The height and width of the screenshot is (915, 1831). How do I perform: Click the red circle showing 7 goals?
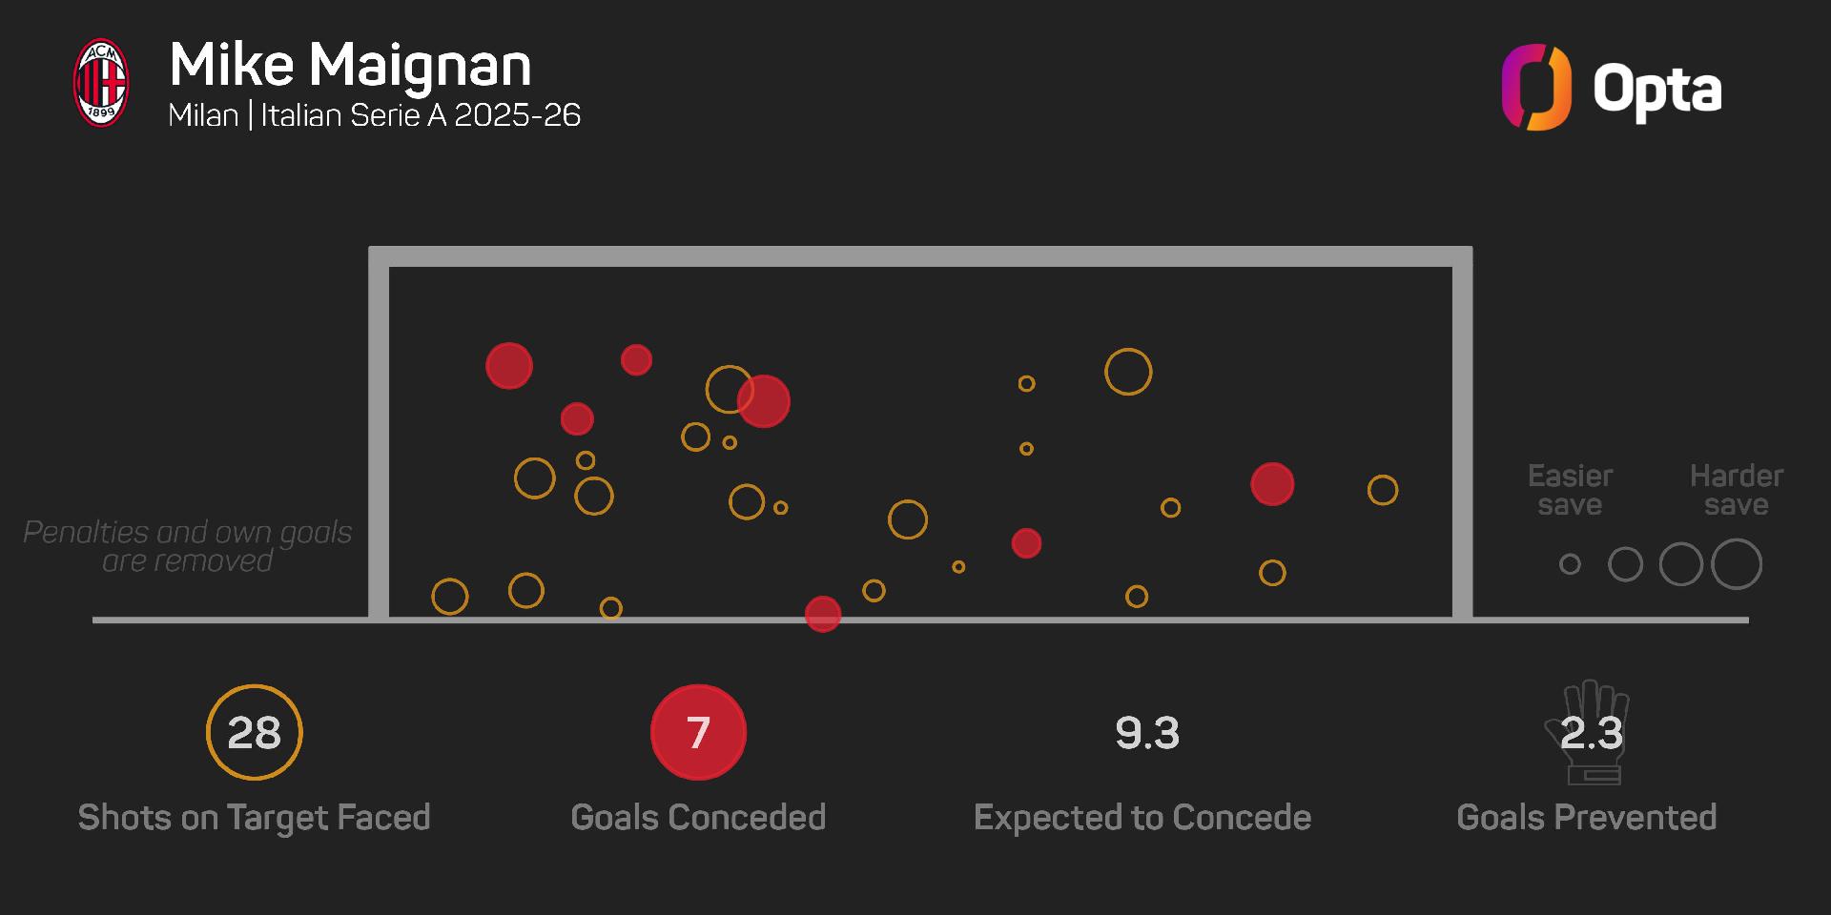pyautogui.click(x=698, y=732)
